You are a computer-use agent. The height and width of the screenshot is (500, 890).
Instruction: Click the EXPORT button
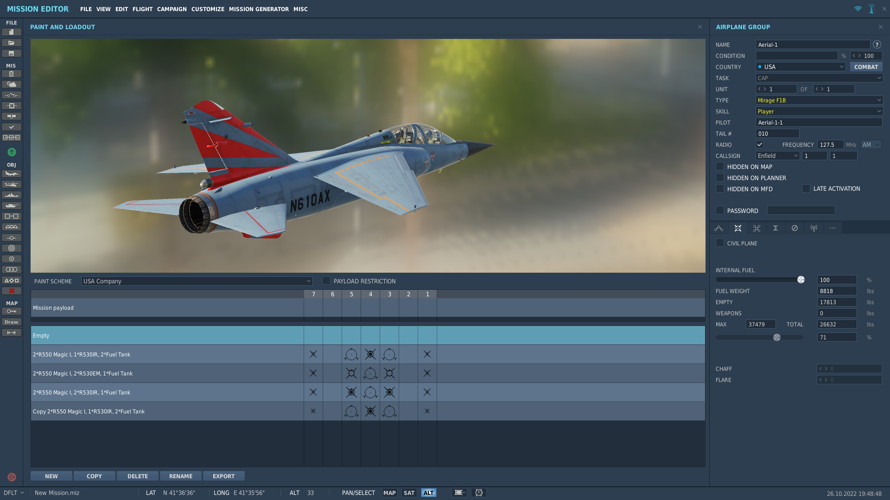[223, 476]
